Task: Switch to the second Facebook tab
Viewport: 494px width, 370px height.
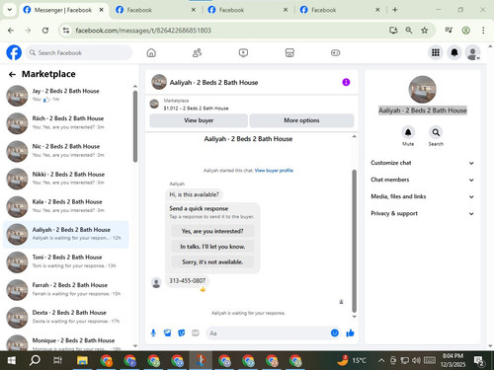Action: pyautogui.click(x=155, y=10)
